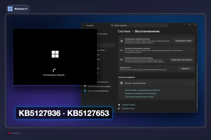Click the icon next to "Получить помощь"

tap(119, 105)
